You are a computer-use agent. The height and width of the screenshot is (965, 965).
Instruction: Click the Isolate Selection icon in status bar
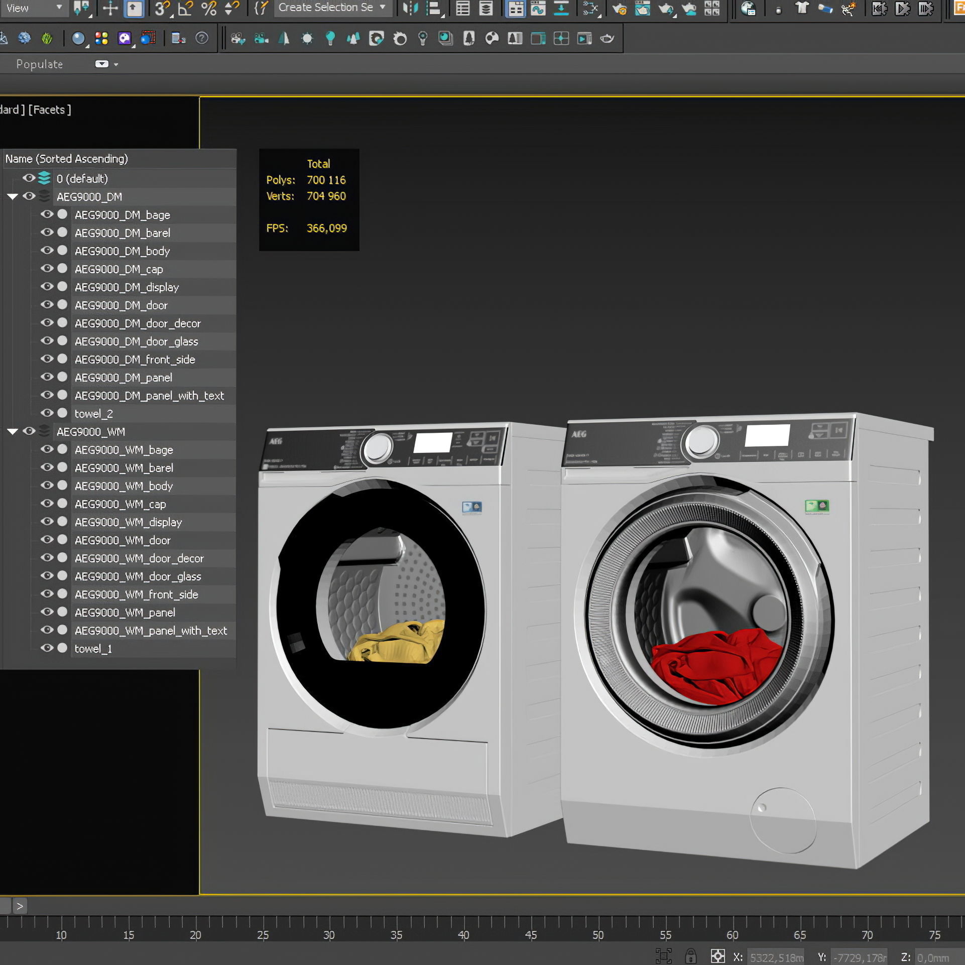[664, 956]
